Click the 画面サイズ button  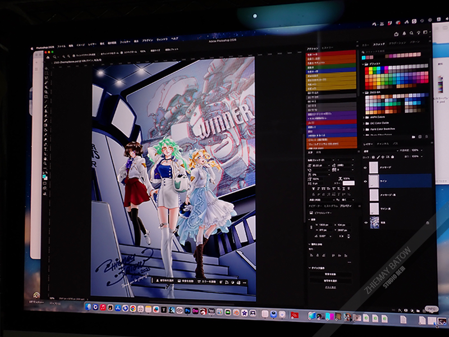(155, 51)
